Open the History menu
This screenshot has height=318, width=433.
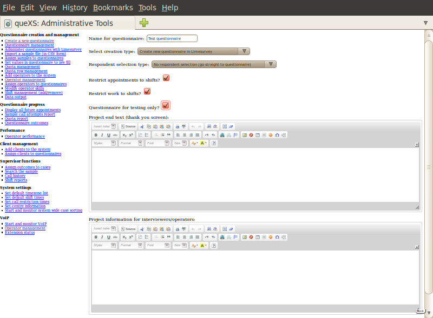point(74,8)
